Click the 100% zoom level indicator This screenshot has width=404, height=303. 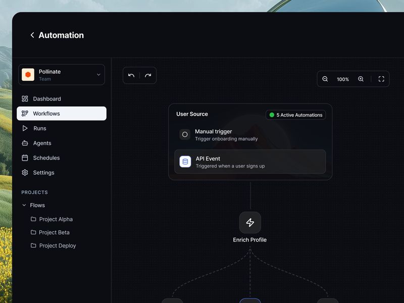[x=343, y=79]
